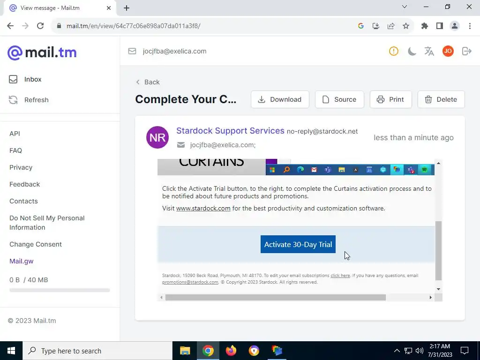Click the taskbar search box

tap(97, 351)
